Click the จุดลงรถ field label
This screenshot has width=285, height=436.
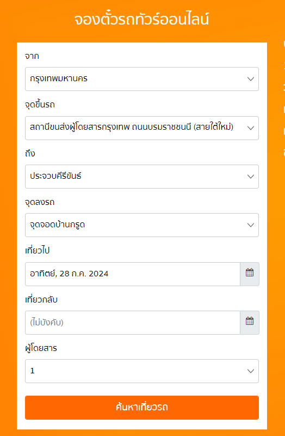[x=40, y=202]
